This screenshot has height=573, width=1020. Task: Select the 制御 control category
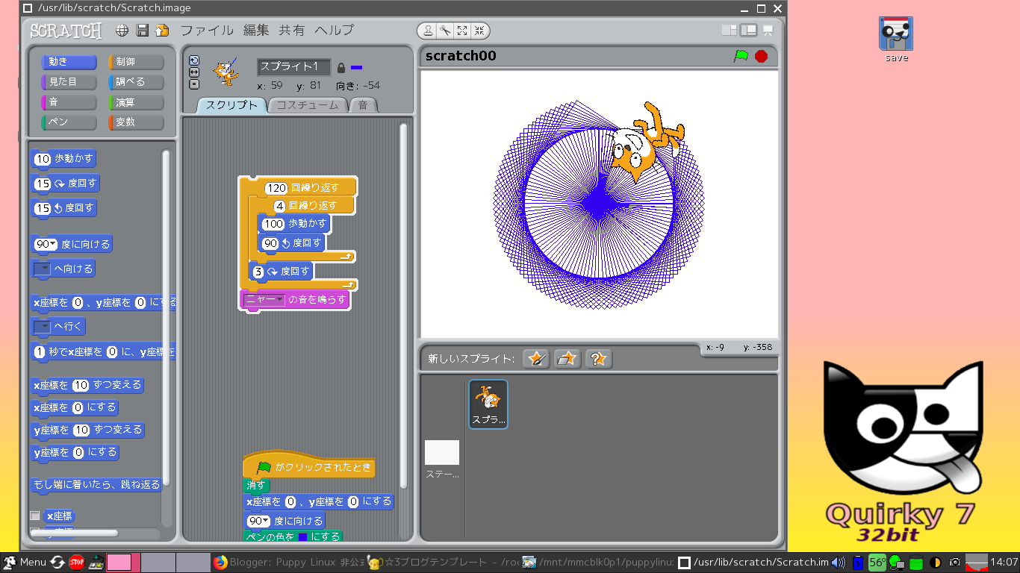click(x=136, y=62)
